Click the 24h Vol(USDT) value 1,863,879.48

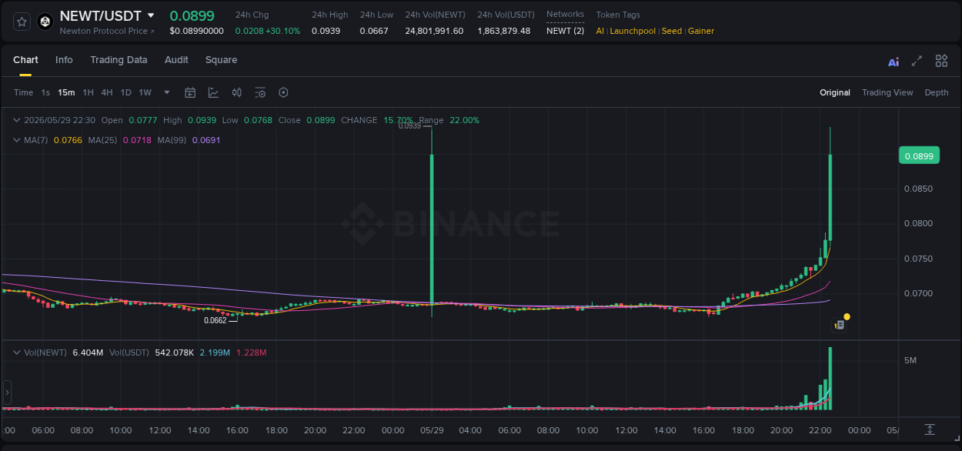503,31
